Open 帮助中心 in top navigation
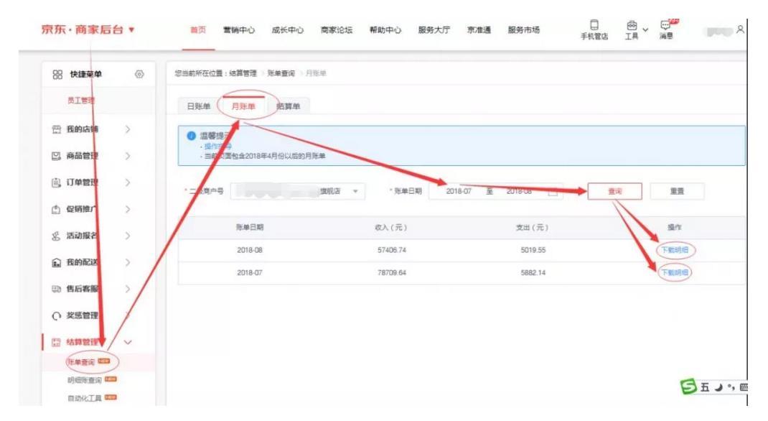The image size is (768, 421). (x=385, y=30)
